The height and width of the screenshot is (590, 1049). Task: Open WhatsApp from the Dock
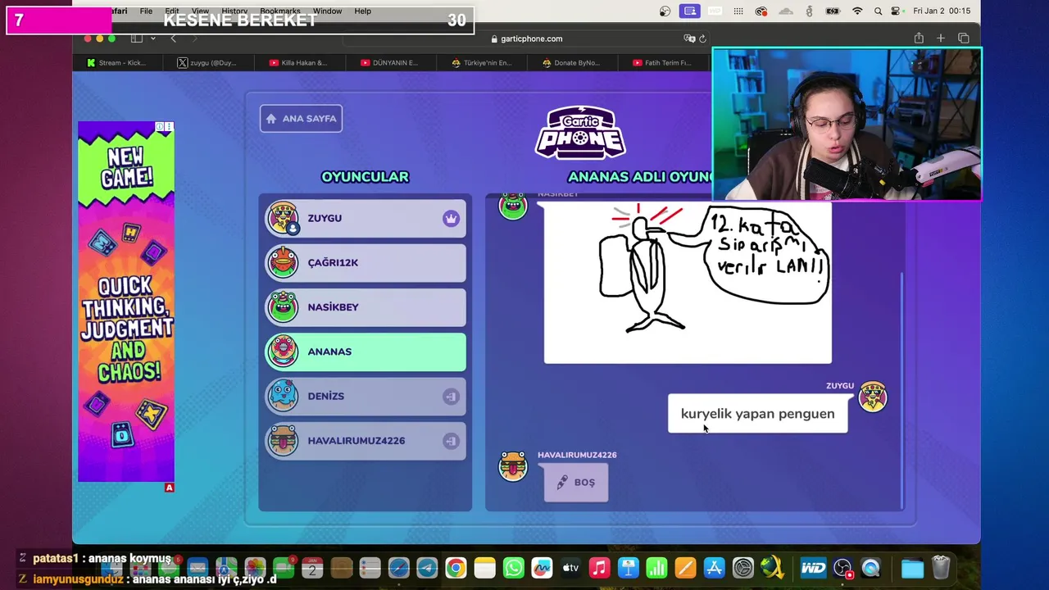[513, 568]
